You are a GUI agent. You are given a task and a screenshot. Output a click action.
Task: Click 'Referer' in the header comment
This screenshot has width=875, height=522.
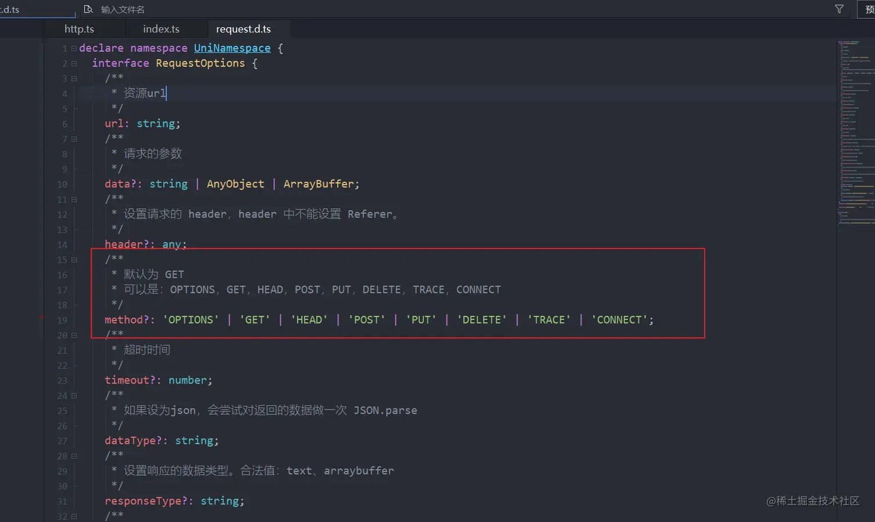click(x=370, y=214)
